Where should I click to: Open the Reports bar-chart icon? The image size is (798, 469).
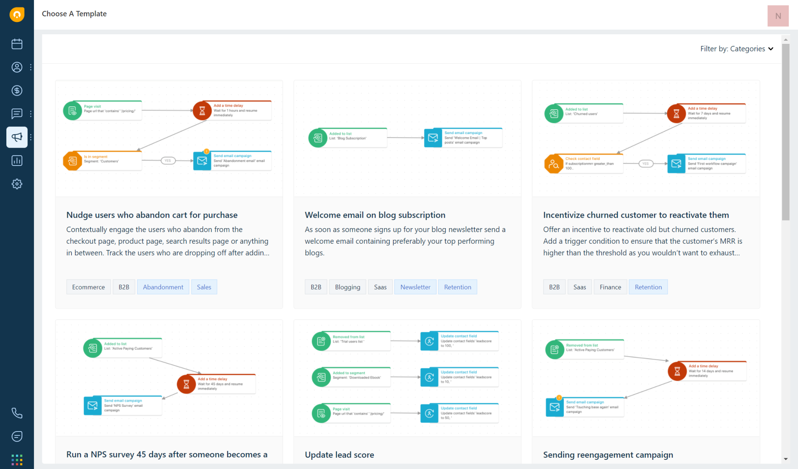[x=17, y=160]
